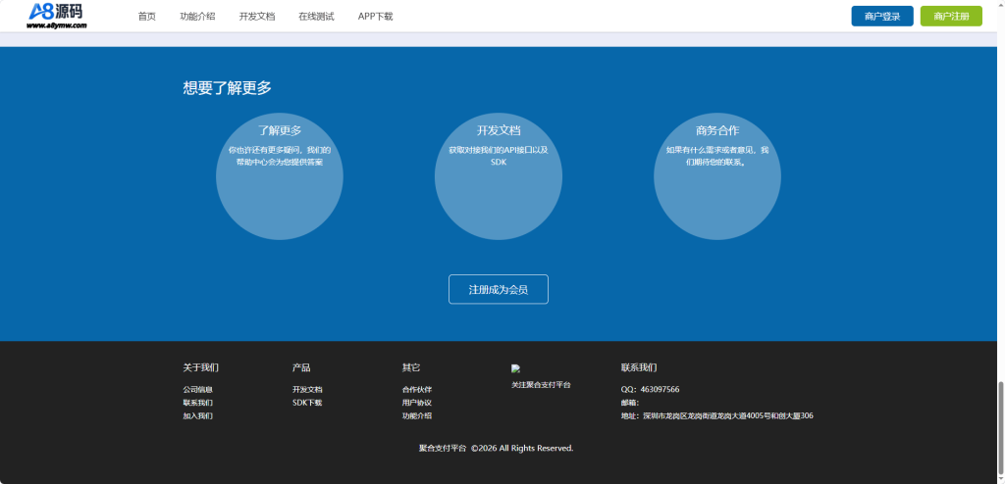Open 加入我们 footer link
The image size is (1005, 484).
(197, 416)
